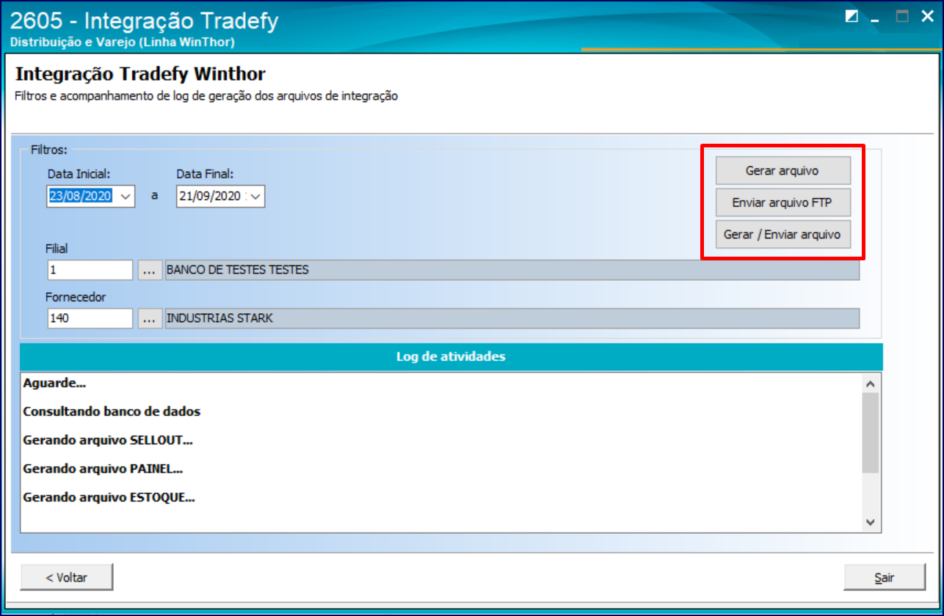This screenshot has width=944, height=616.
Task: Open Filial lookup ellipsis button
Action: click(x=150, y=270)
